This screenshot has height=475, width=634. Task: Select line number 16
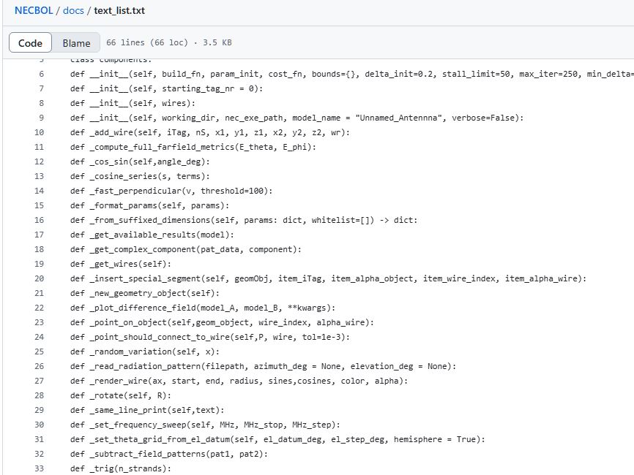(40, 220)
